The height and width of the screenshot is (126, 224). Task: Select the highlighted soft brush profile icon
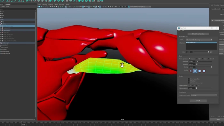point(195,71)
